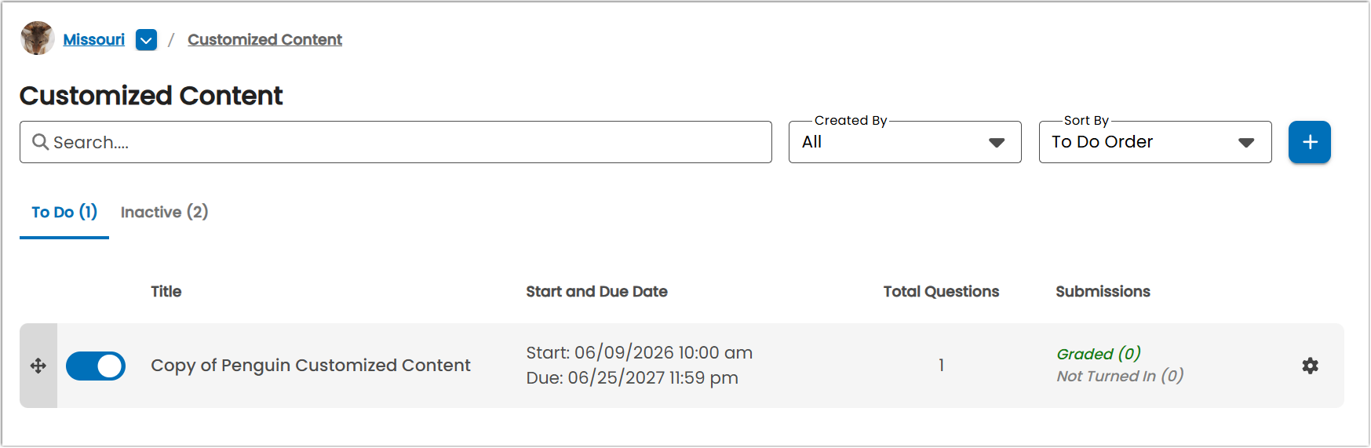This screenshot has width=1371, height=448.
Task: Switch to the Inactive (2) tab
Action: (x=164, y=212)
